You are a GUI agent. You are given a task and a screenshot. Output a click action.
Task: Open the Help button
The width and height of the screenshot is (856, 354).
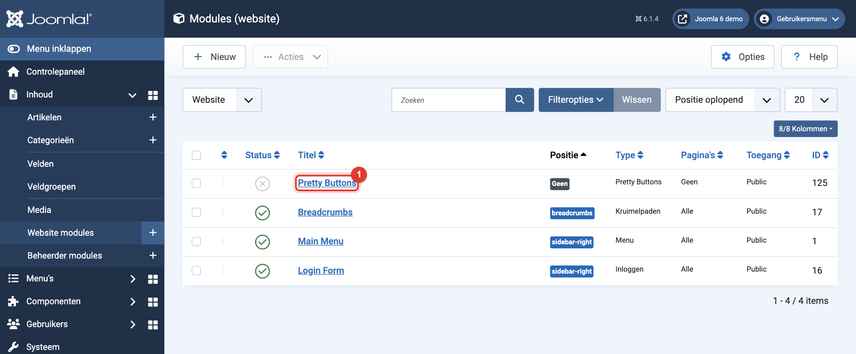click(x=810, y=57)
